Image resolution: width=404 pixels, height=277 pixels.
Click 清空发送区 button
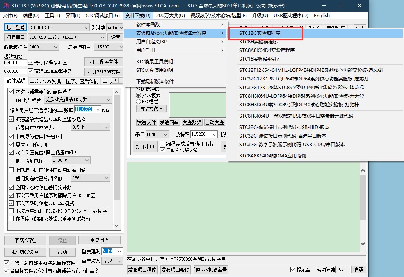click(x=151, y=109)
